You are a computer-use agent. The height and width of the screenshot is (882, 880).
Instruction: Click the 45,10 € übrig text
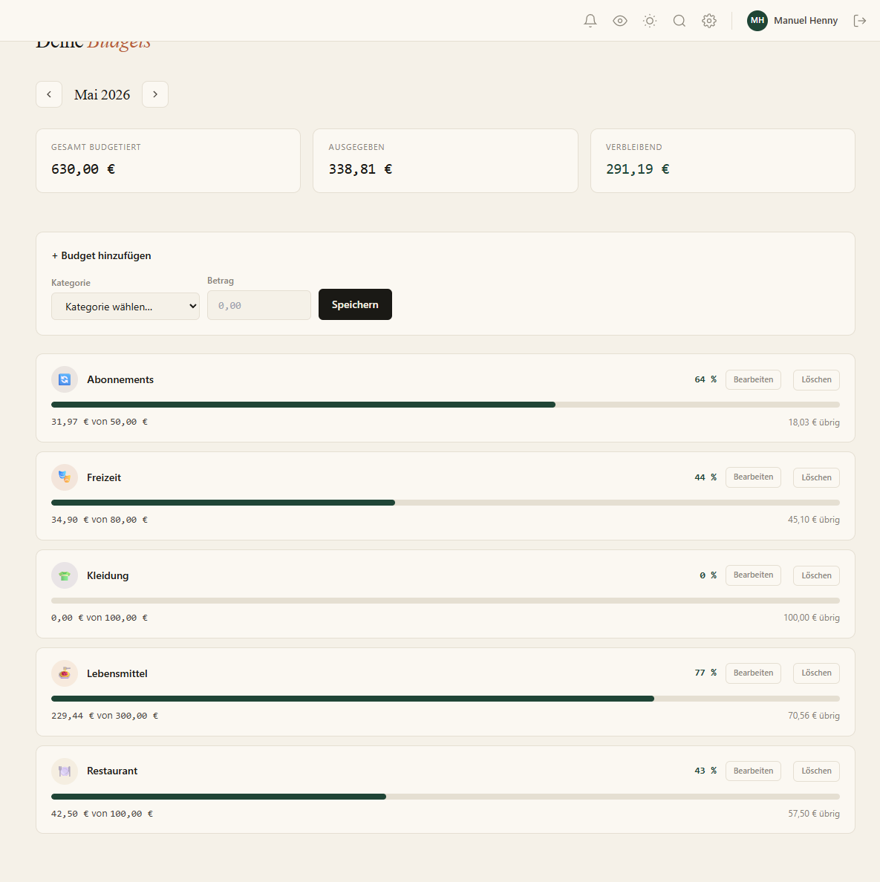[814, 520]
